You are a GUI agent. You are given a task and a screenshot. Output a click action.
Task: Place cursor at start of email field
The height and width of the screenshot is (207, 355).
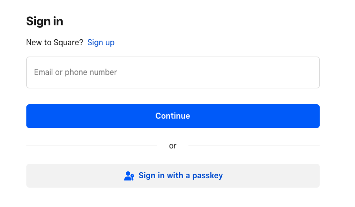click(x=35, y=72)
